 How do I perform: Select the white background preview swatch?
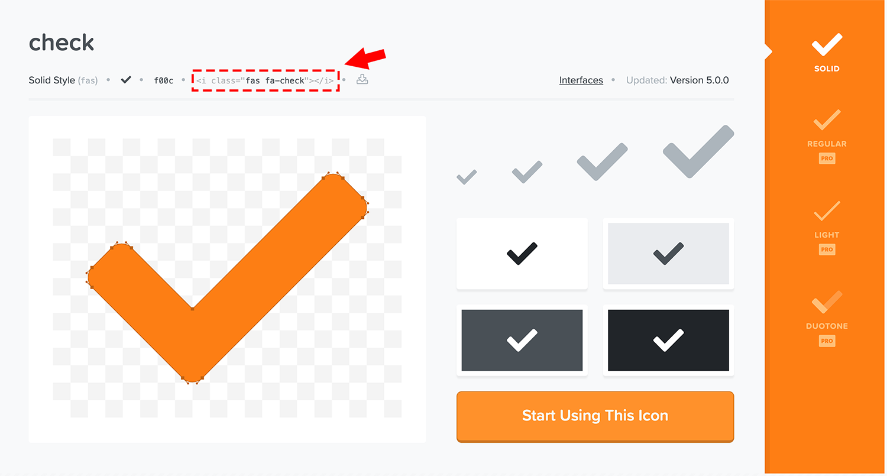[x=522, y=254]
